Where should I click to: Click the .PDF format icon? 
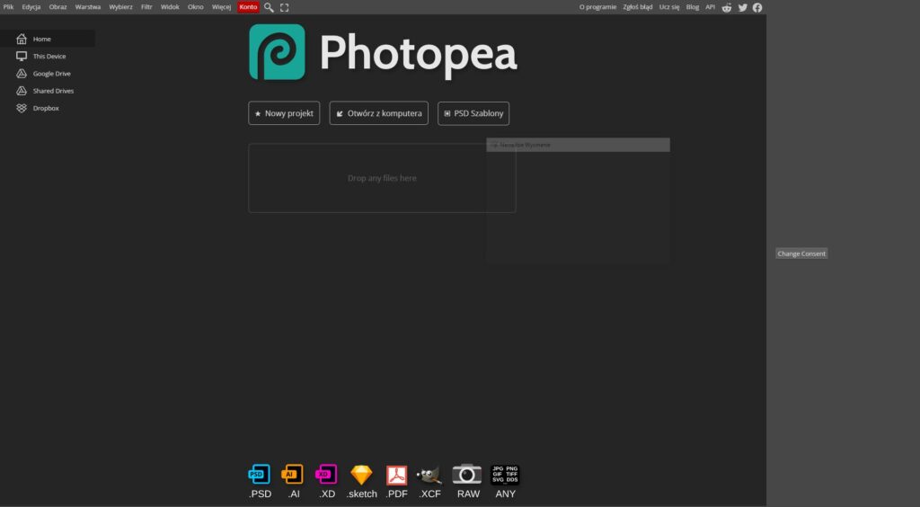click(396, 475)
